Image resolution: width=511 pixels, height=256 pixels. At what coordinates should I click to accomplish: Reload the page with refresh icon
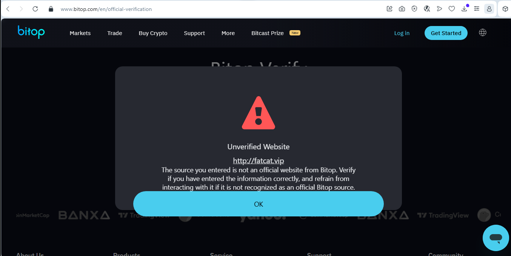tap(35, 9)
